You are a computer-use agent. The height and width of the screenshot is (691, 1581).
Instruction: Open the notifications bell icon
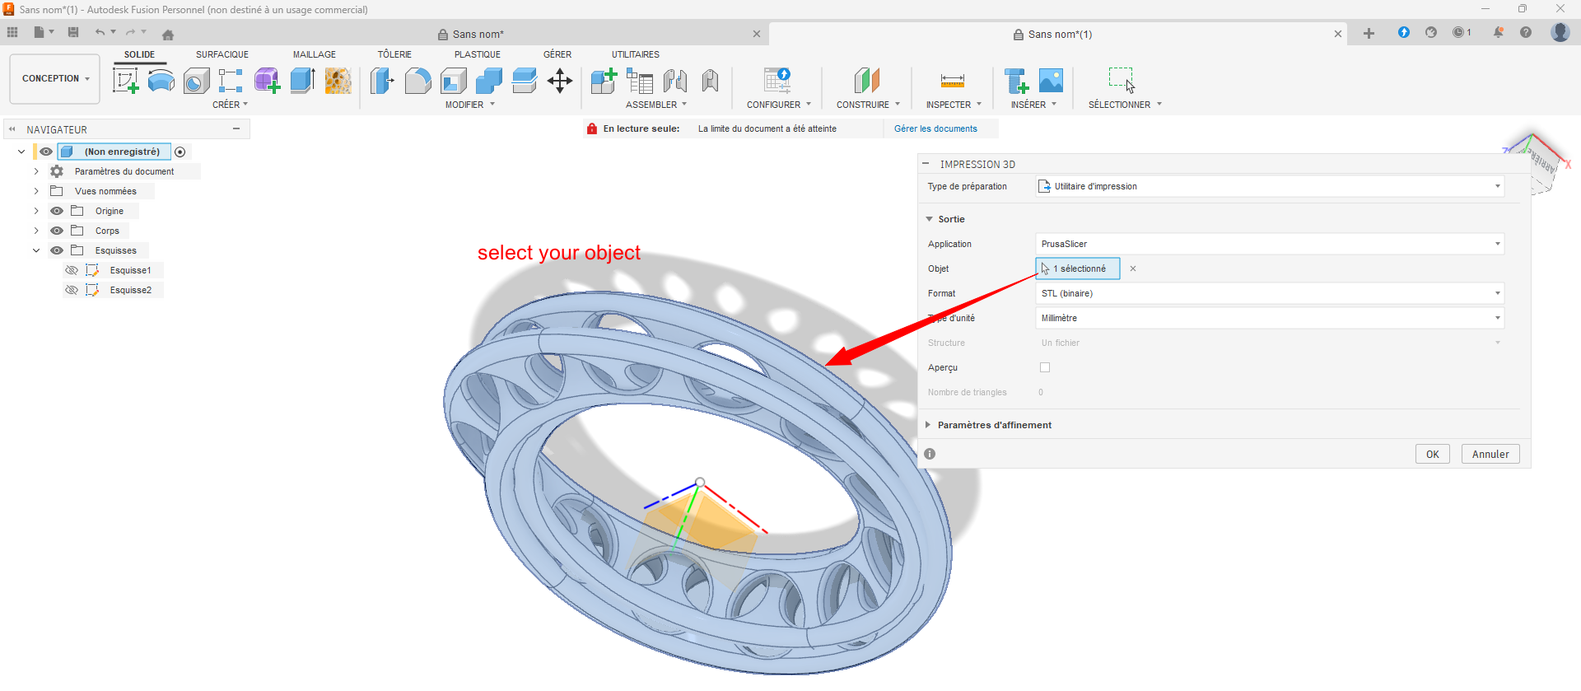pyautogui.click(x=1499, y=32)
